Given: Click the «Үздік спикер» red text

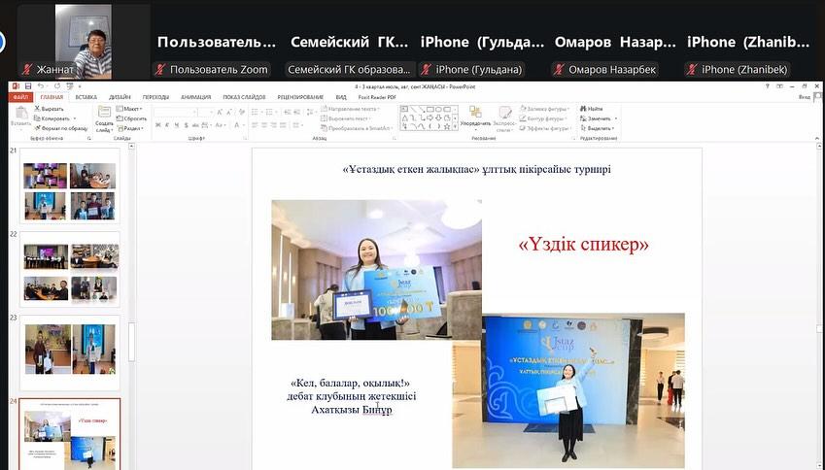Looking at the screenshot, I should pyautogui.click(x=583, y=244).
